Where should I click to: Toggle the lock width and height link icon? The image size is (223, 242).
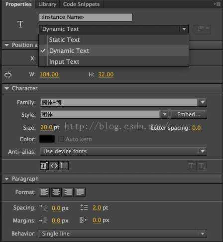click(8, 74)
